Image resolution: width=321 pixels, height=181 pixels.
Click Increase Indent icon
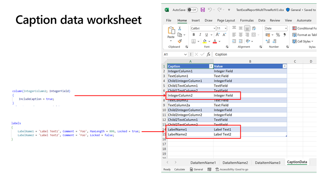(241, 41)
